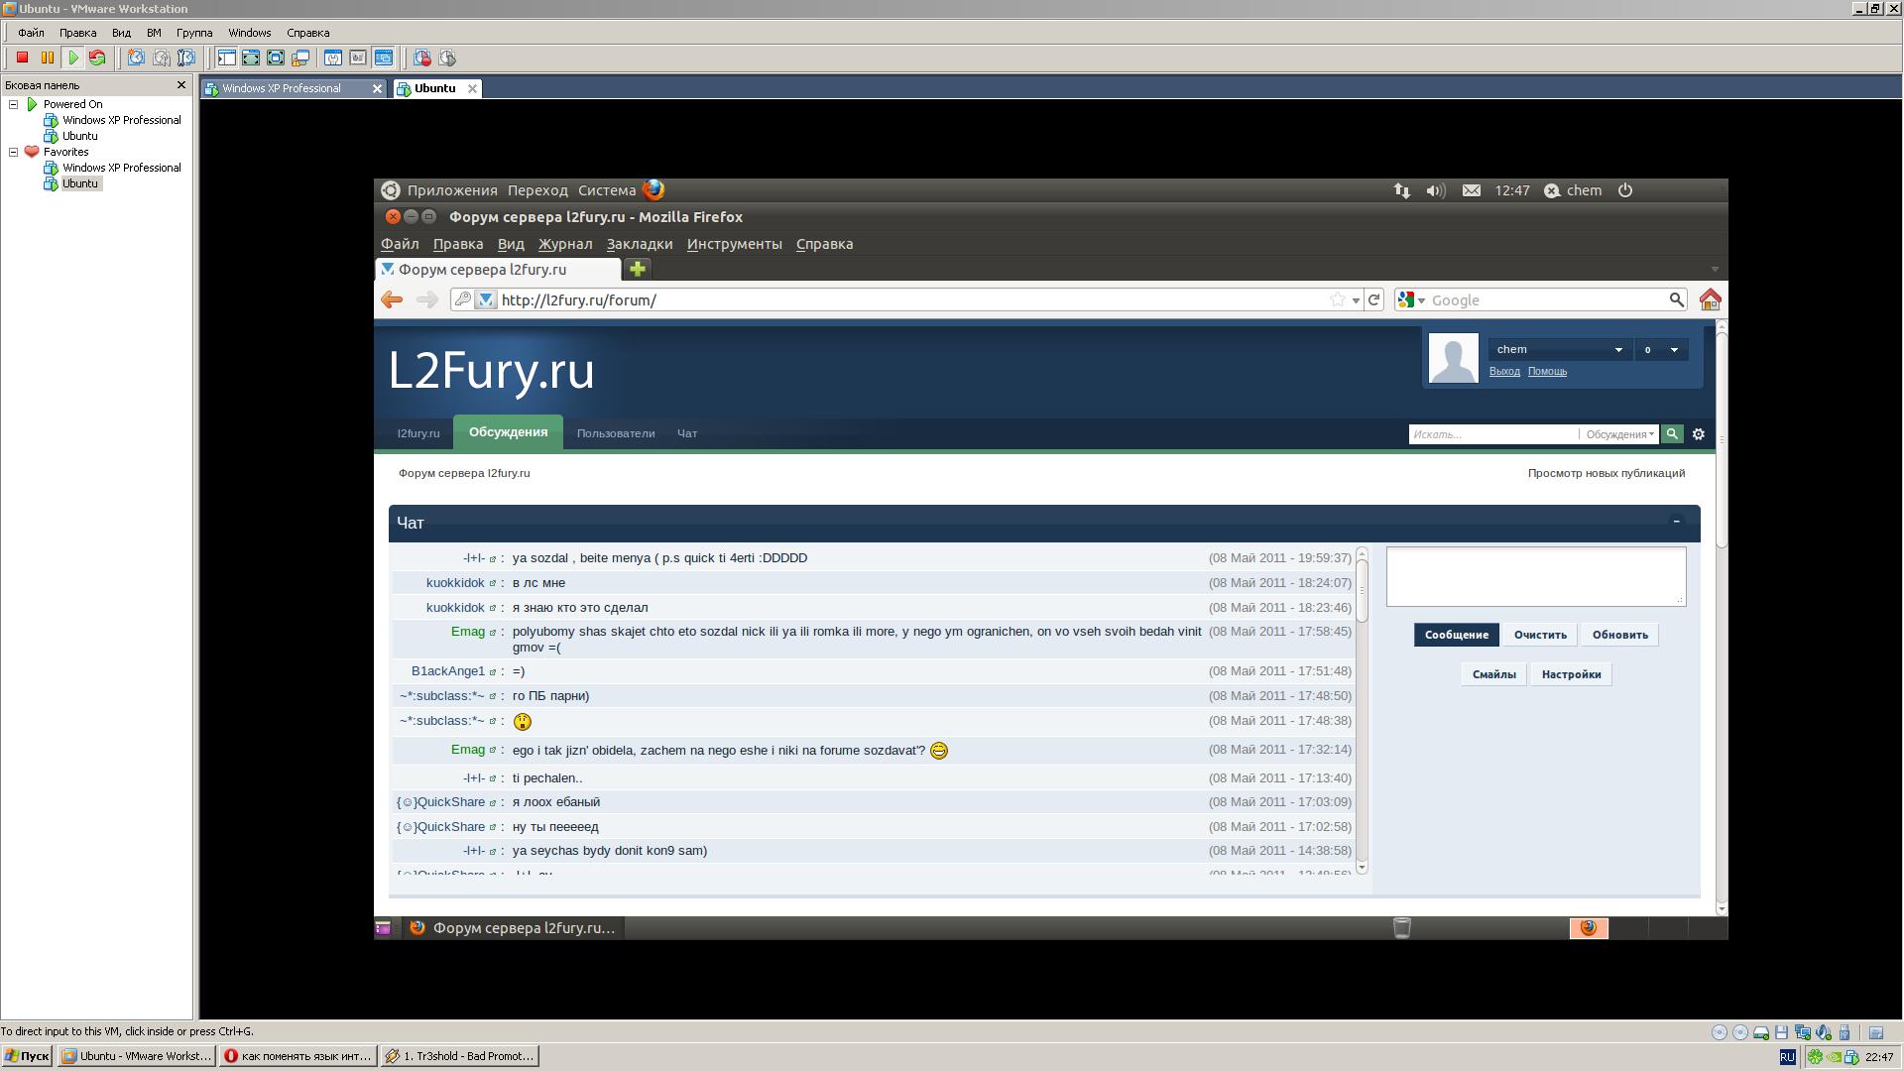
Task: Open a new Firefox tab with plus button
Action: click(638, 269)
